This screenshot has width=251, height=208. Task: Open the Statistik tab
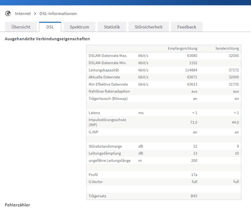(x=112, y=27)
